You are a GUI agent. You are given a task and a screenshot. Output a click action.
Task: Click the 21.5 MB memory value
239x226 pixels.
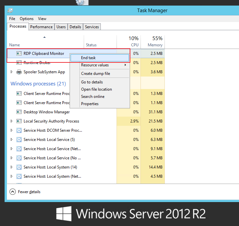click(156, 121)
